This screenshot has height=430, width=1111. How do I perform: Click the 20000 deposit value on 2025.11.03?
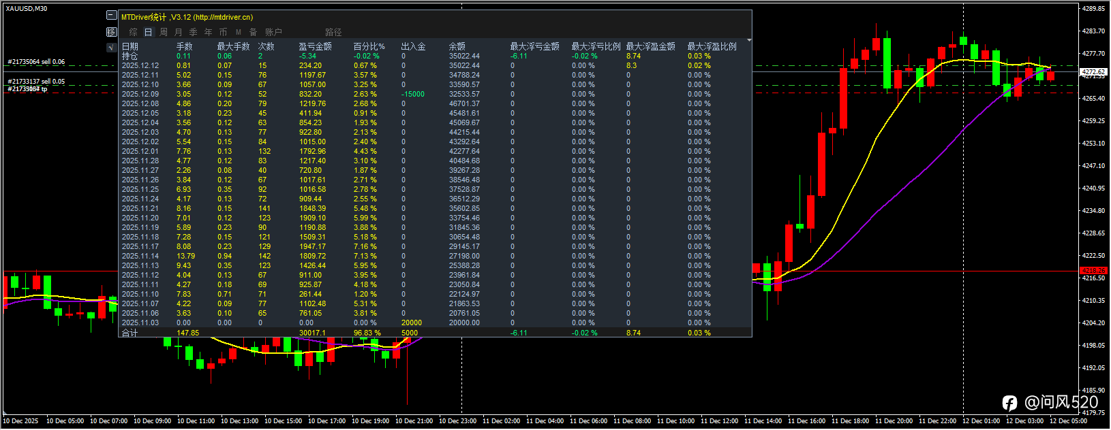click(412, 322)
